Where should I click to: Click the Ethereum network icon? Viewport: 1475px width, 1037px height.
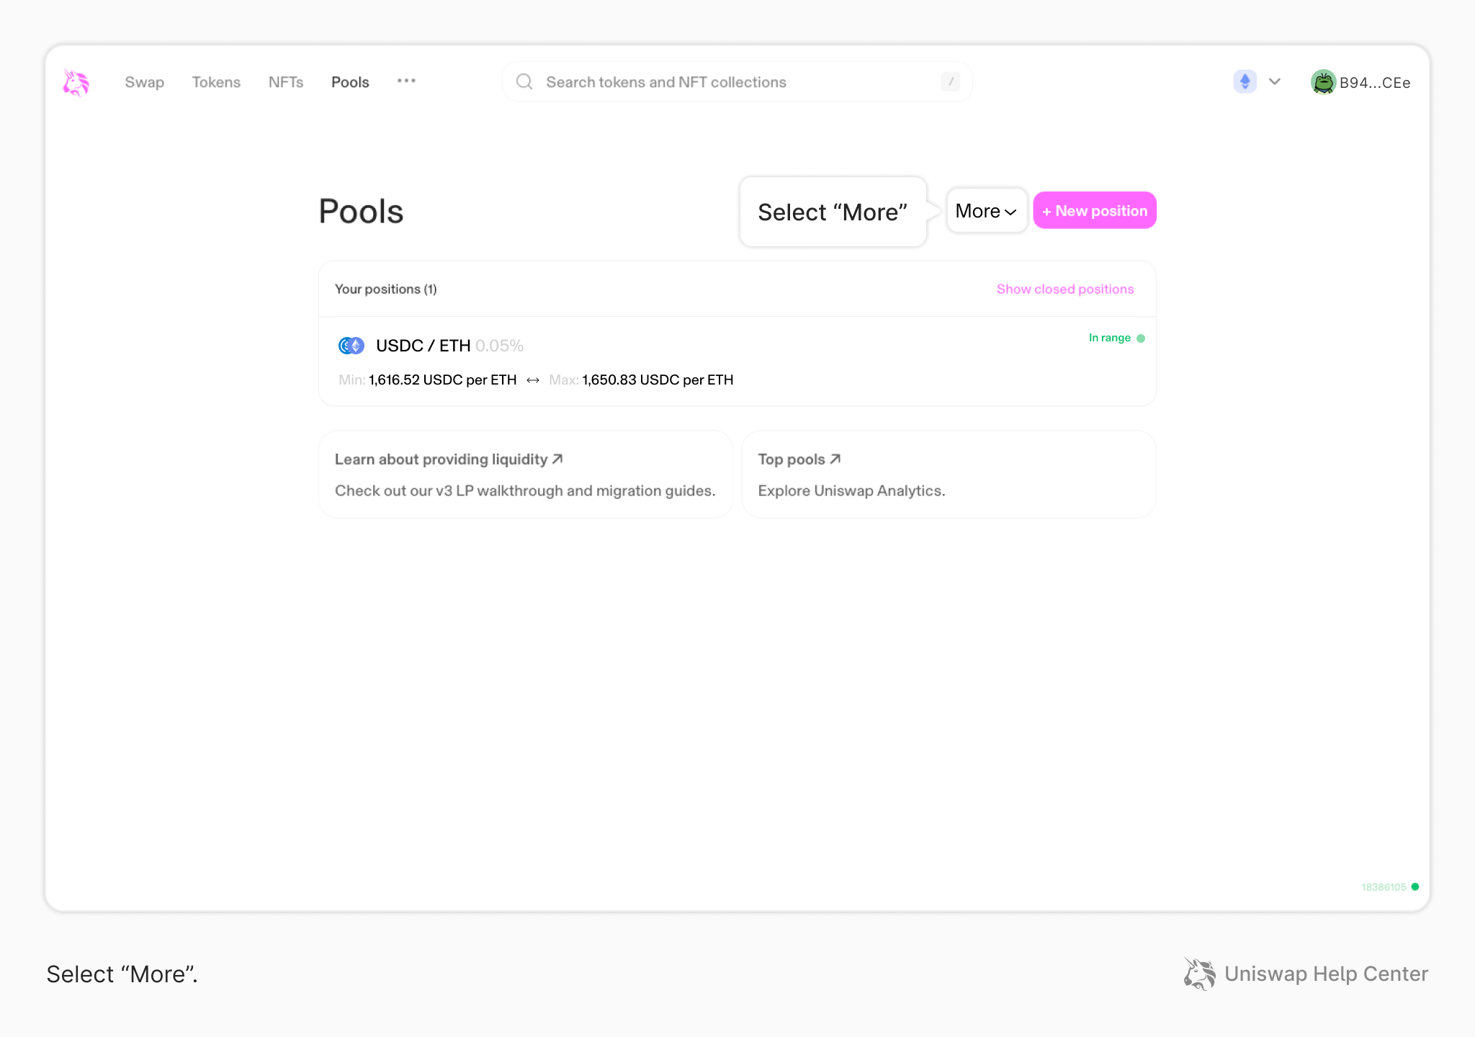[x=1245, y=81]
